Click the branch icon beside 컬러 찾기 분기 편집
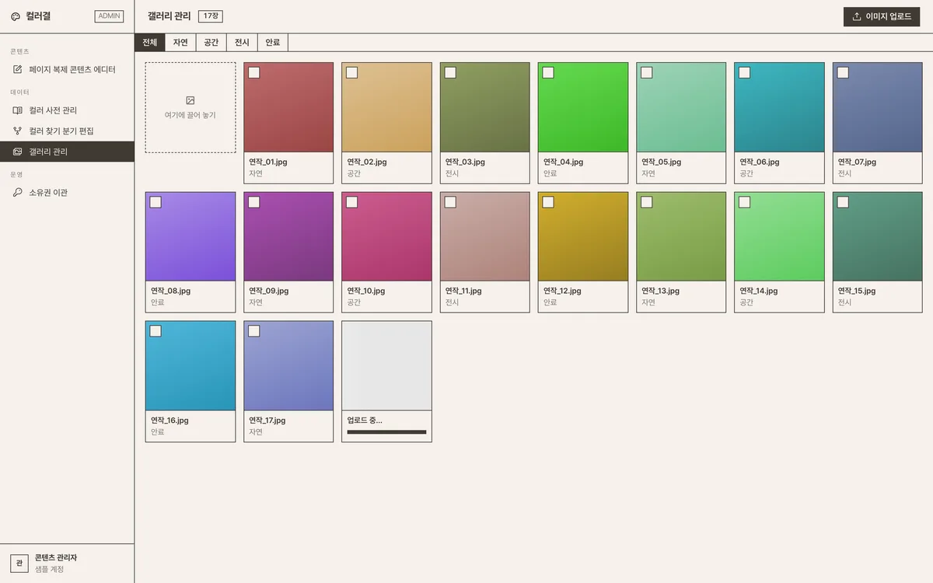Viewport: 933px width, 583px height. pyautogui.click(x=18, y=131)
